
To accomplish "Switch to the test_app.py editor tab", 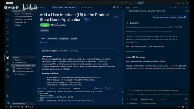I will click(x=88, y=7).
